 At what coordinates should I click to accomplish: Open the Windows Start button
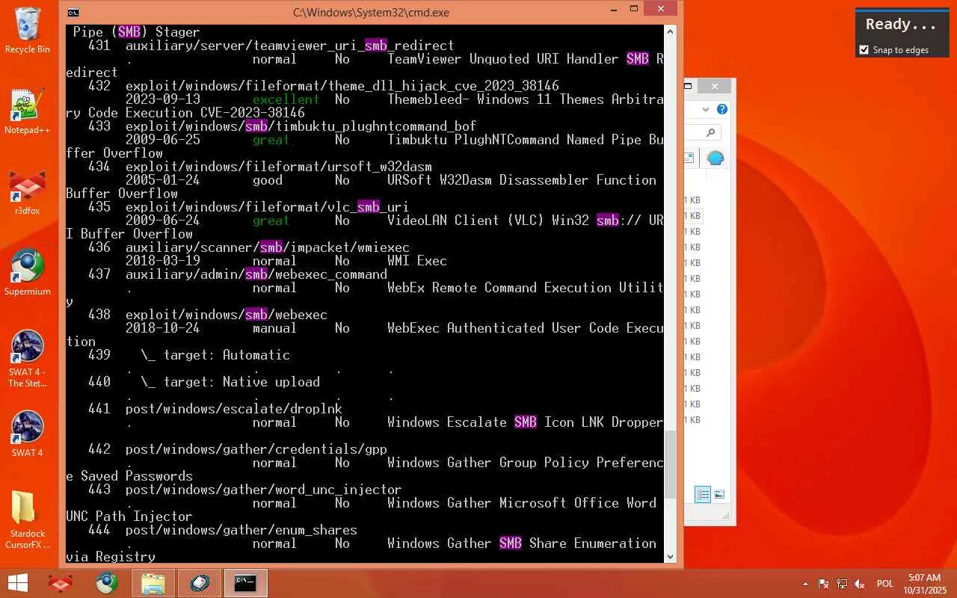point(18,583)
